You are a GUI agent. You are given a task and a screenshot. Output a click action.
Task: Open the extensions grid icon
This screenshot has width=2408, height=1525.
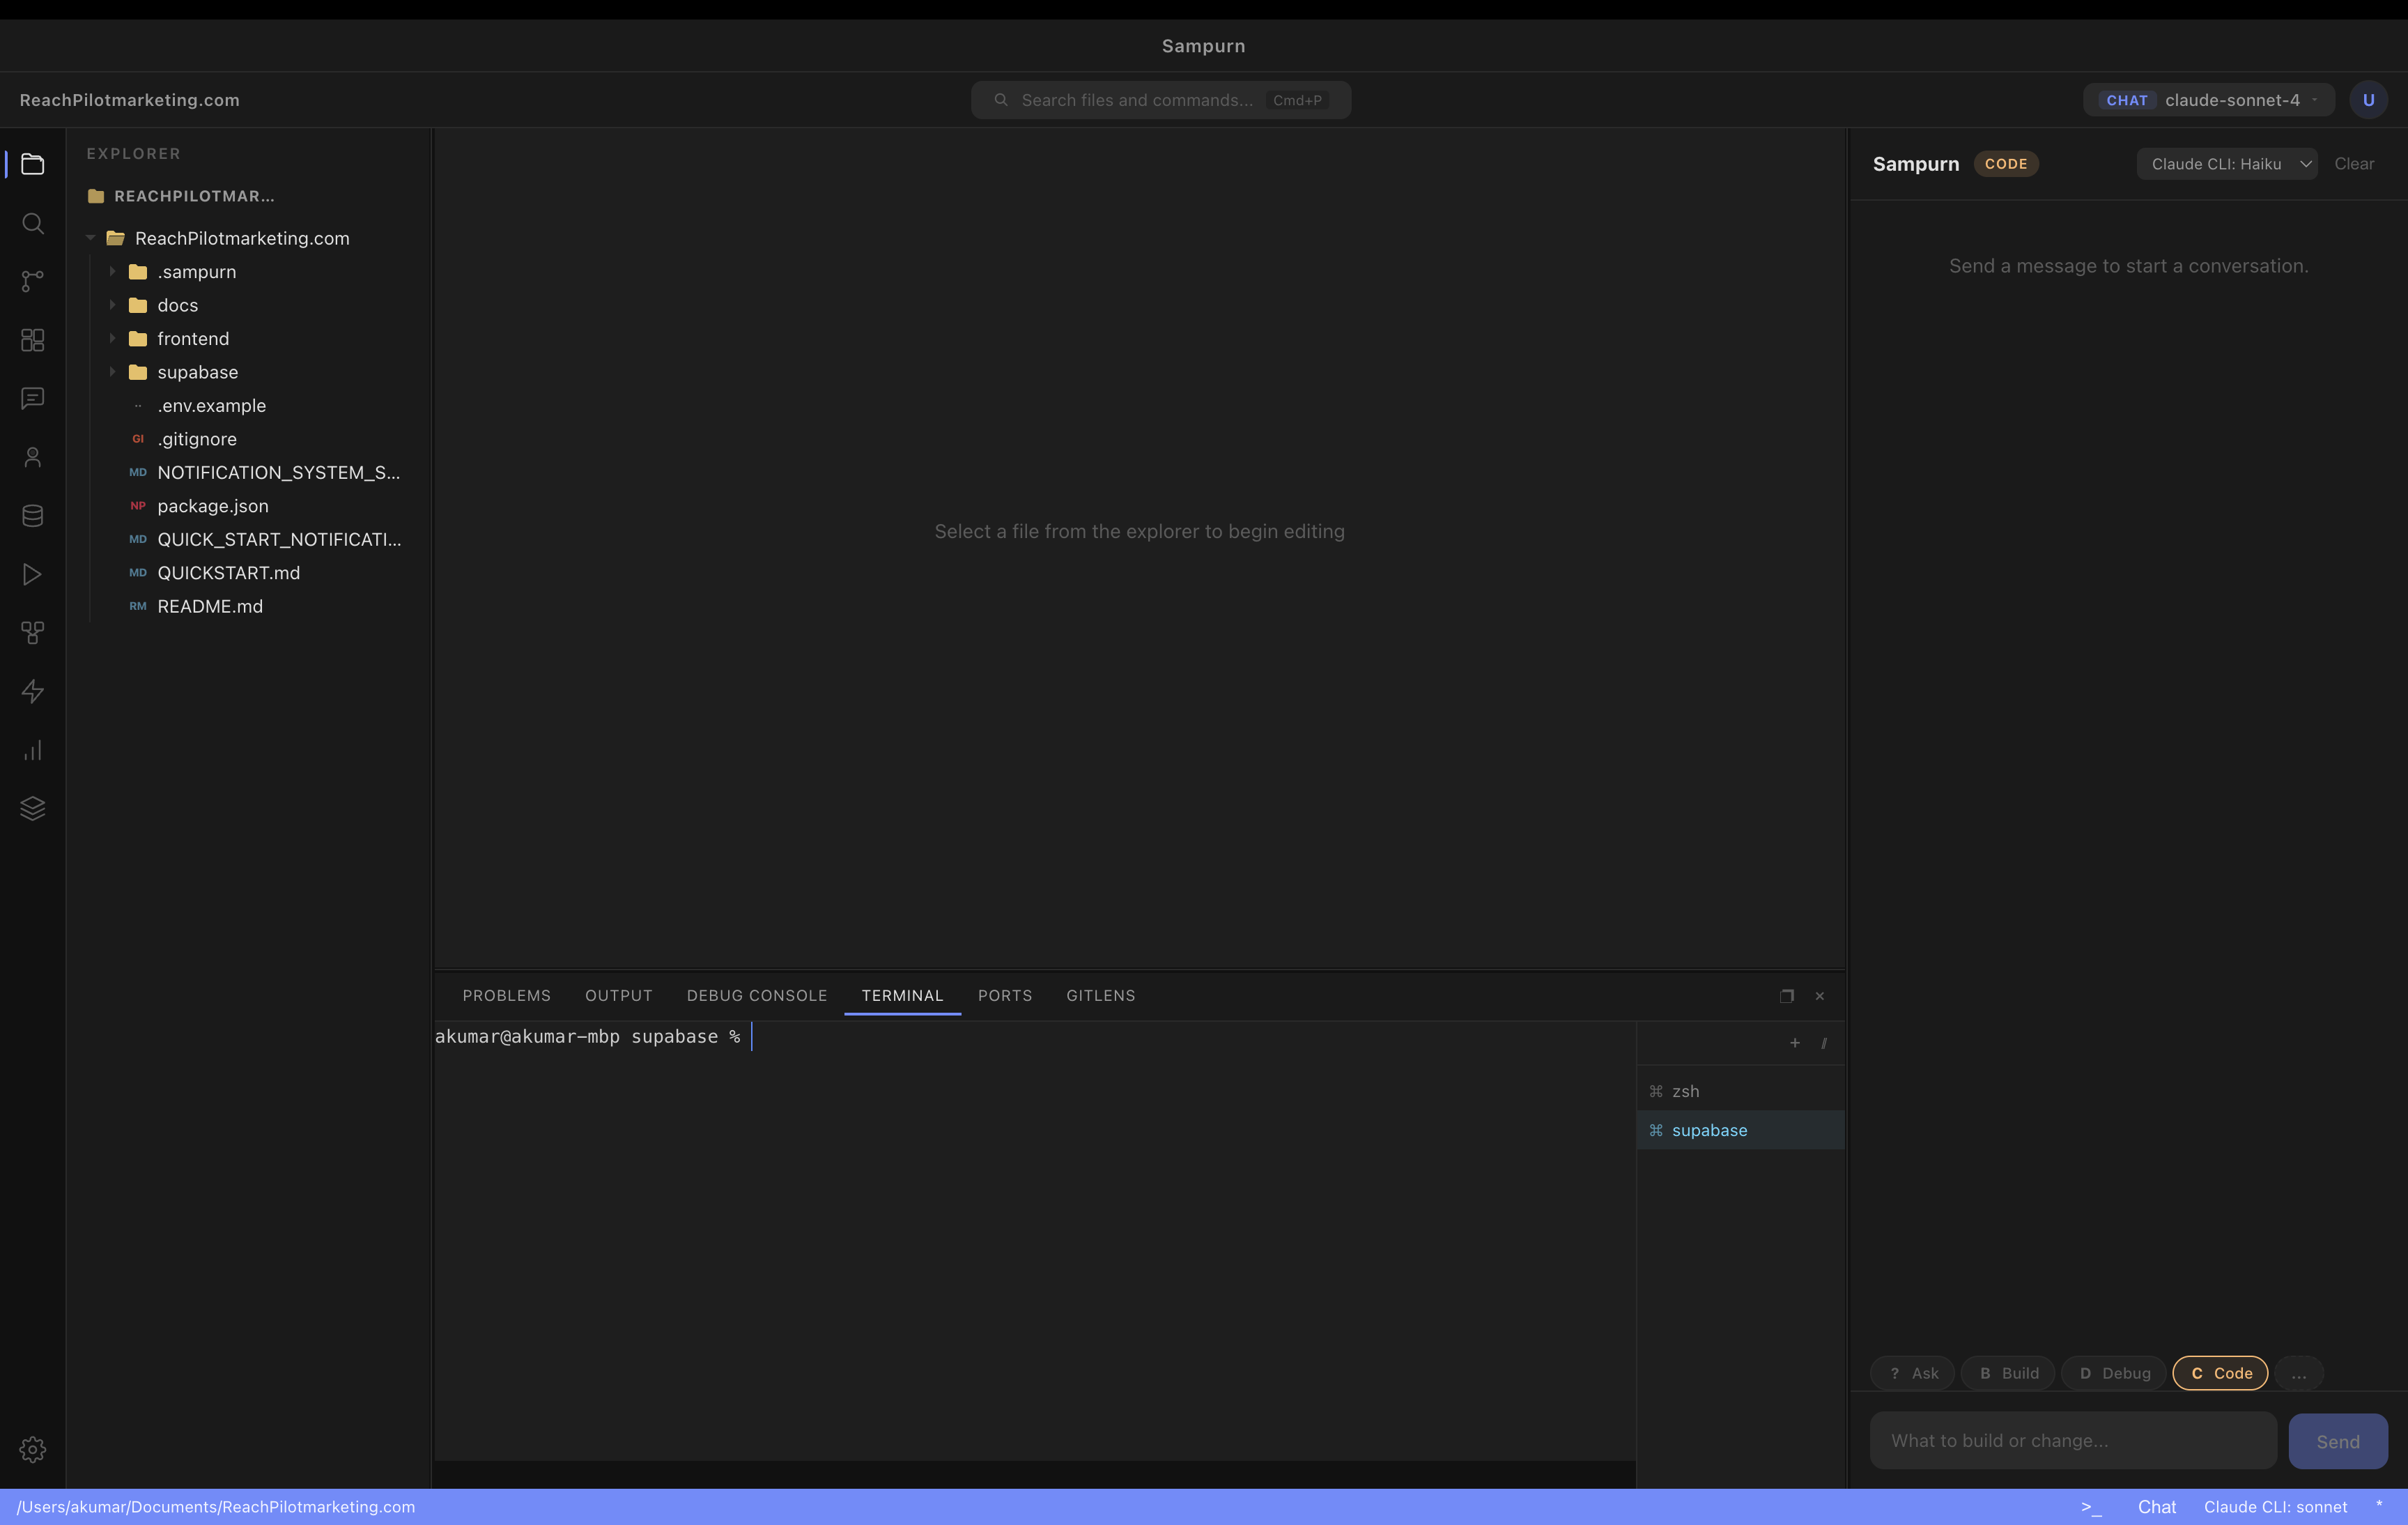tap(32, 340)
